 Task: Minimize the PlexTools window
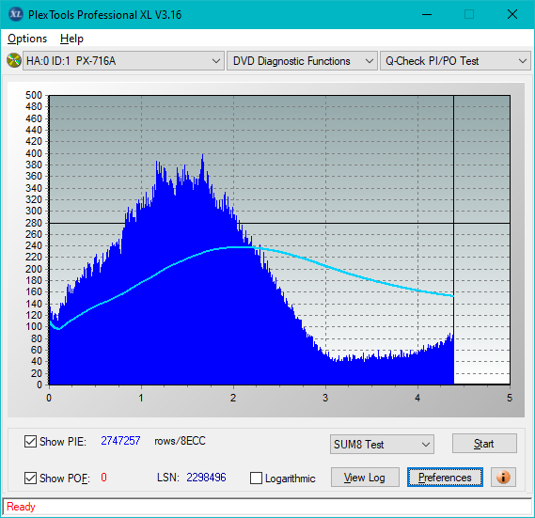click(427, 14)
